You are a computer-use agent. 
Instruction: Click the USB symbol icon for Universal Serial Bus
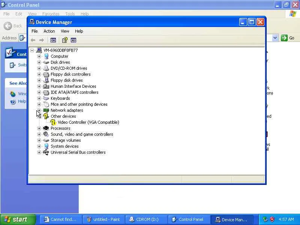point(46,152)
